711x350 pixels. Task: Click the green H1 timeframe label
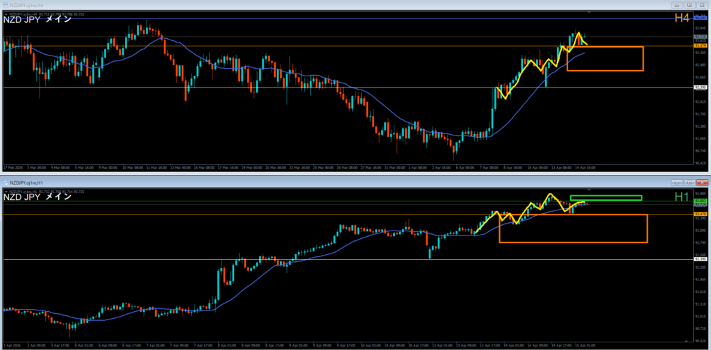pyautogui.click(x=683, y=197)
